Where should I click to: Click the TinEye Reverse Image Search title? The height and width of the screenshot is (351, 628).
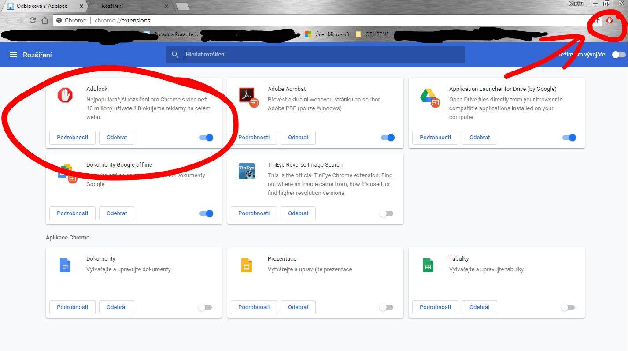[305, 164]
